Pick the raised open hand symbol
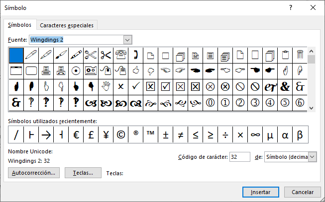 pos(106,86)
